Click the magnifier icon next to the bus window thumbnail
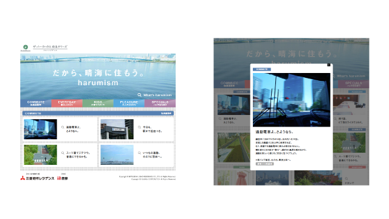 [x=63, y=127]
